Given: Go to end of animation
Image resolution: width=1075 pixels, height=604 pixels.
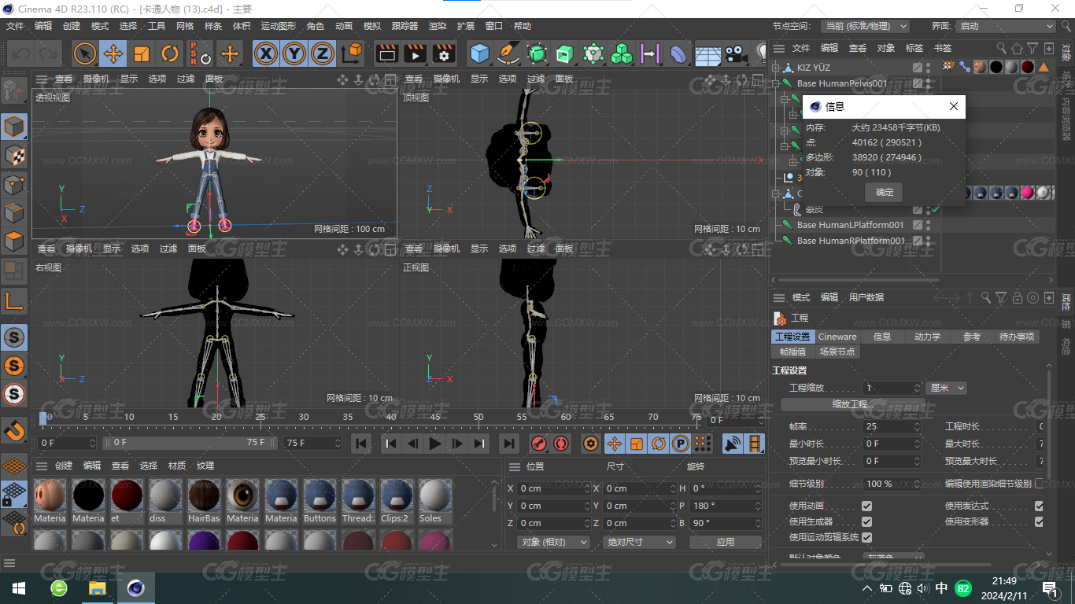Looking at the screenshot, I should pyautogui.click(x=509, y=444).
